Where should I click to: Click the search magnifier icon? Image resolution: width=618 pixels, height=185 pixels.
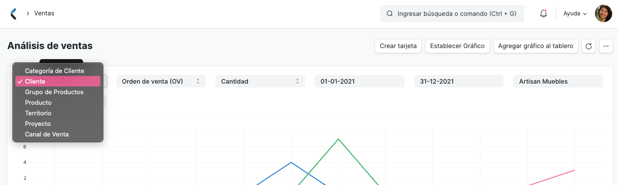pyautogui.click(x=390, y=13)
